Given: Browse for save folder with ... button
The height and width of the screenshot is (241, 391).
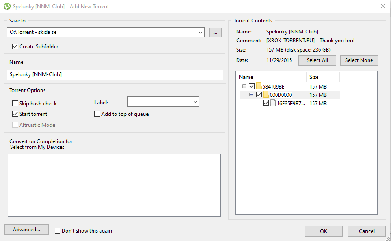Looking at the screenshot, I should tap(216, 33).
